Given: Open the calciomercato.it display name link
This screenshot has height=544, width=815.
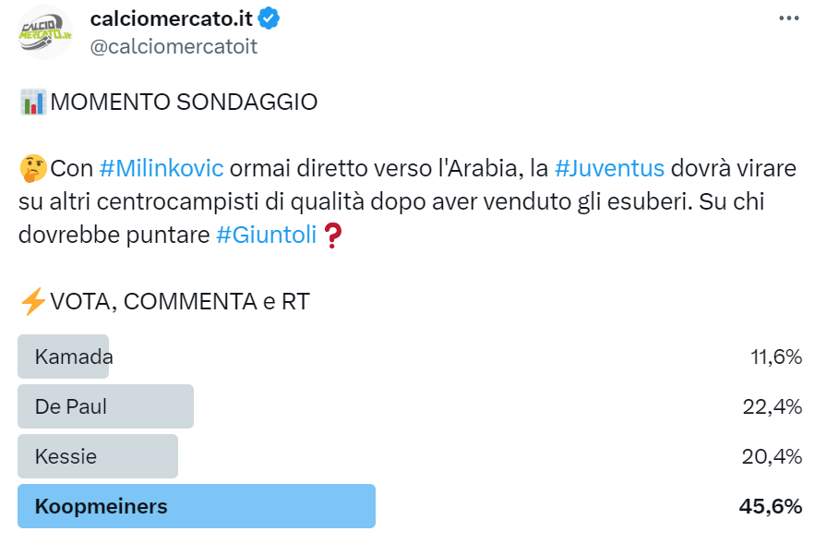Looking at the screenshot, I should (x=172, y=18).
